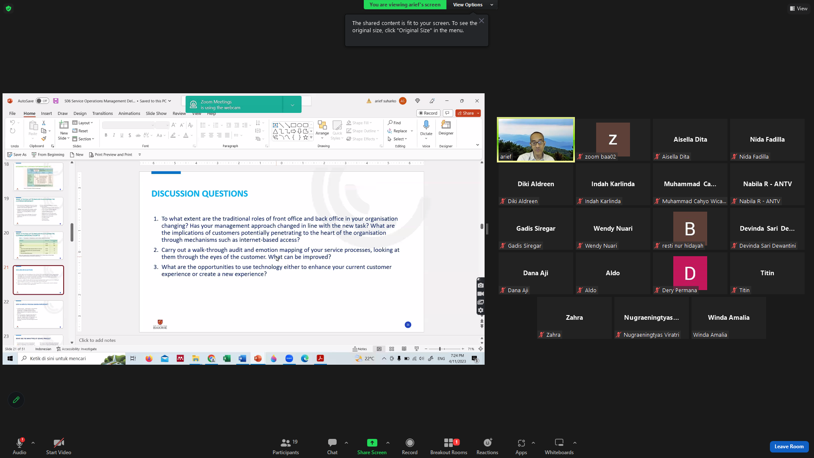Viewport: 814px width, 458px height.
Task: Click the font color swatch
Action: 185,135
